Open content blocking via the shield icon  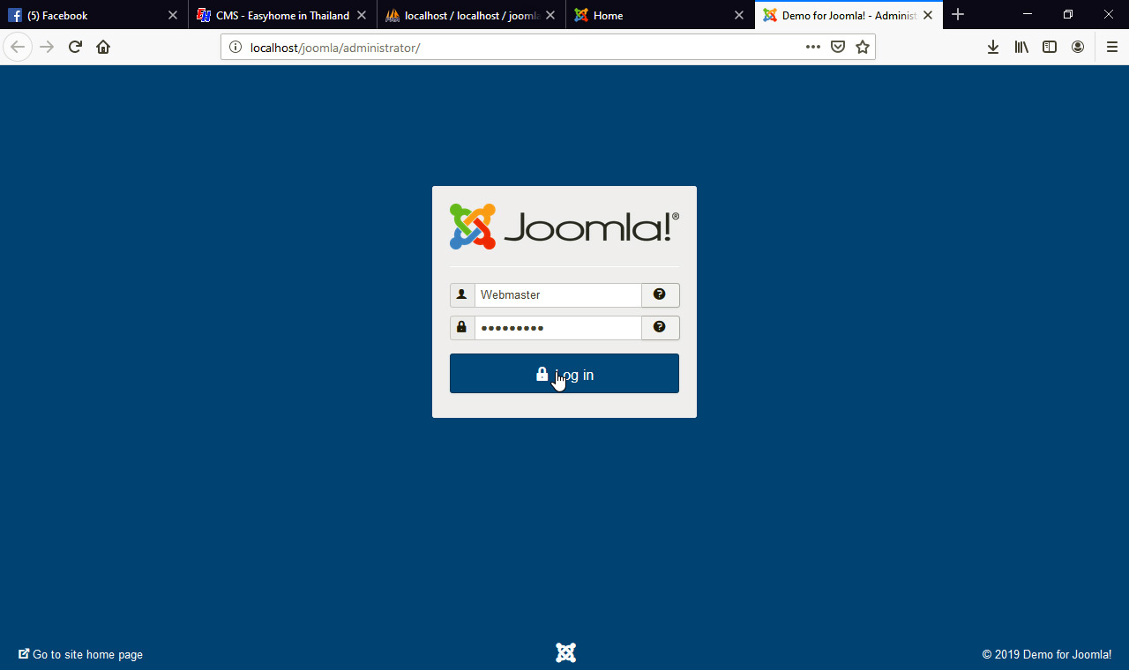click(837, 47)
